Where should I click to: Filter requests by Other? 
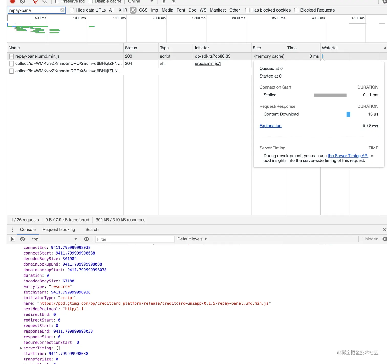pos(235,10)
